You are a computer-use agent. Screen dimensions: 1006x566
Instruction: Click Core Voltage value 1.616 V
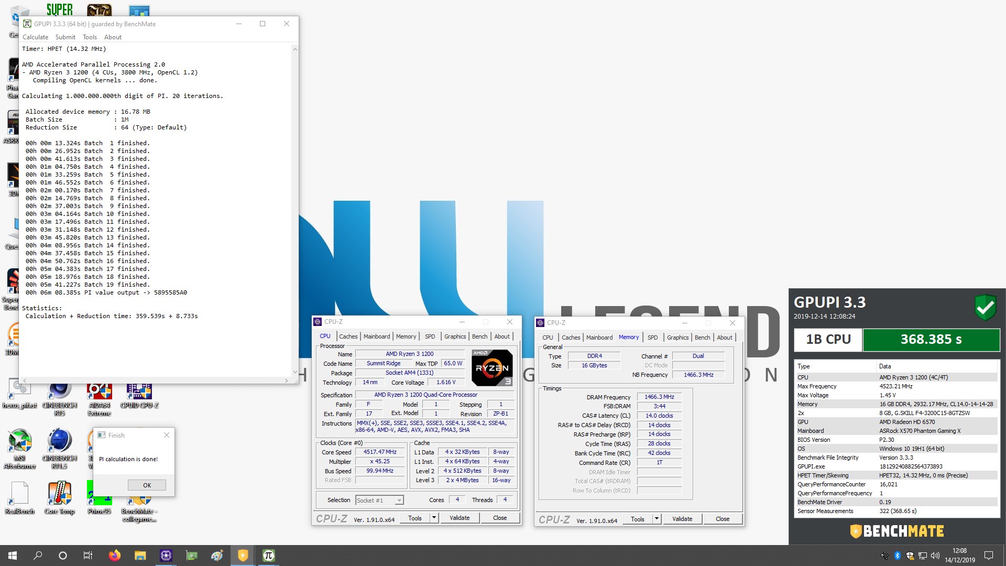click(x=445, y=383)
